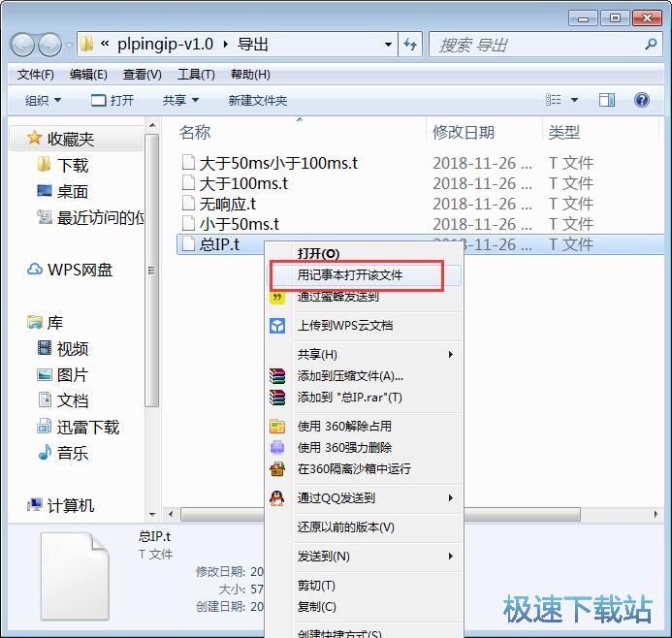Open the view options dropdown arrow

point(574,100)
